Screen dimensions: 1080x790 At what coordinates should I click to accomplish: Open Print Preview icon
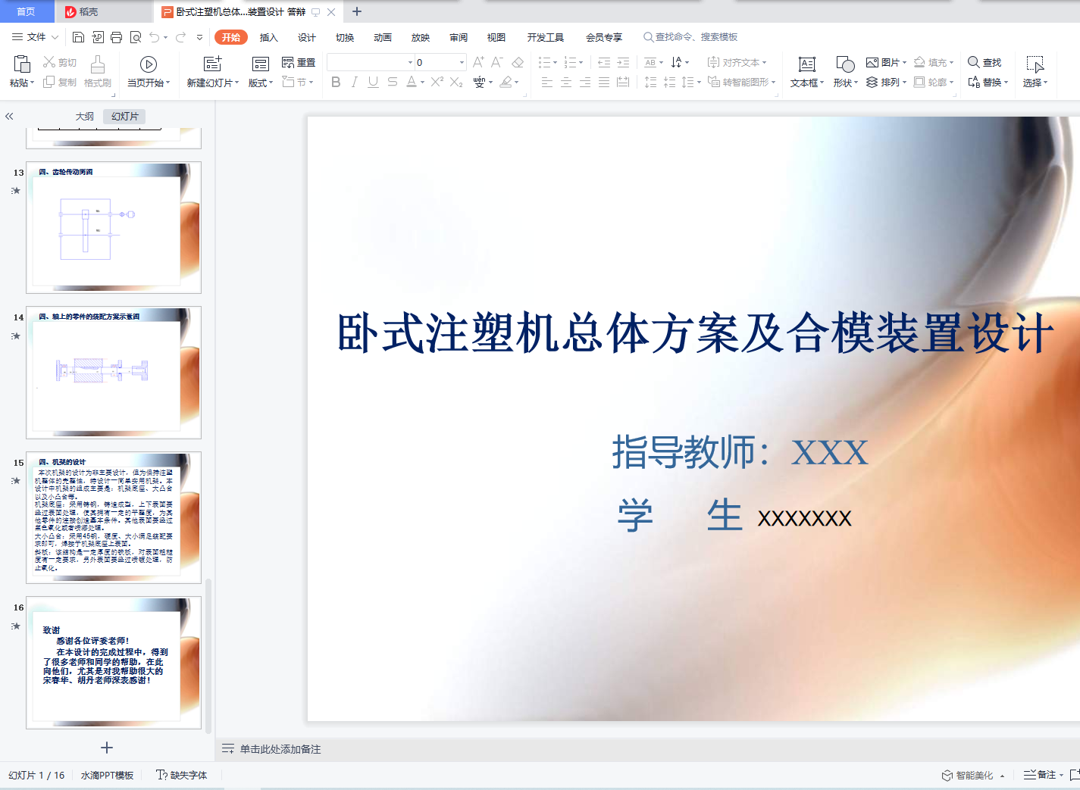click(x=136, y=37)
